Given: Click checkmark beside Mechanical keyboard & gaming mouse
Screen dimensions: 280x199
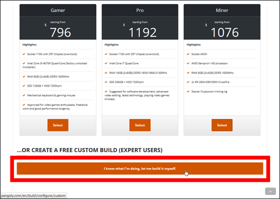Looking at the screenshot, I should coord(24,95).
